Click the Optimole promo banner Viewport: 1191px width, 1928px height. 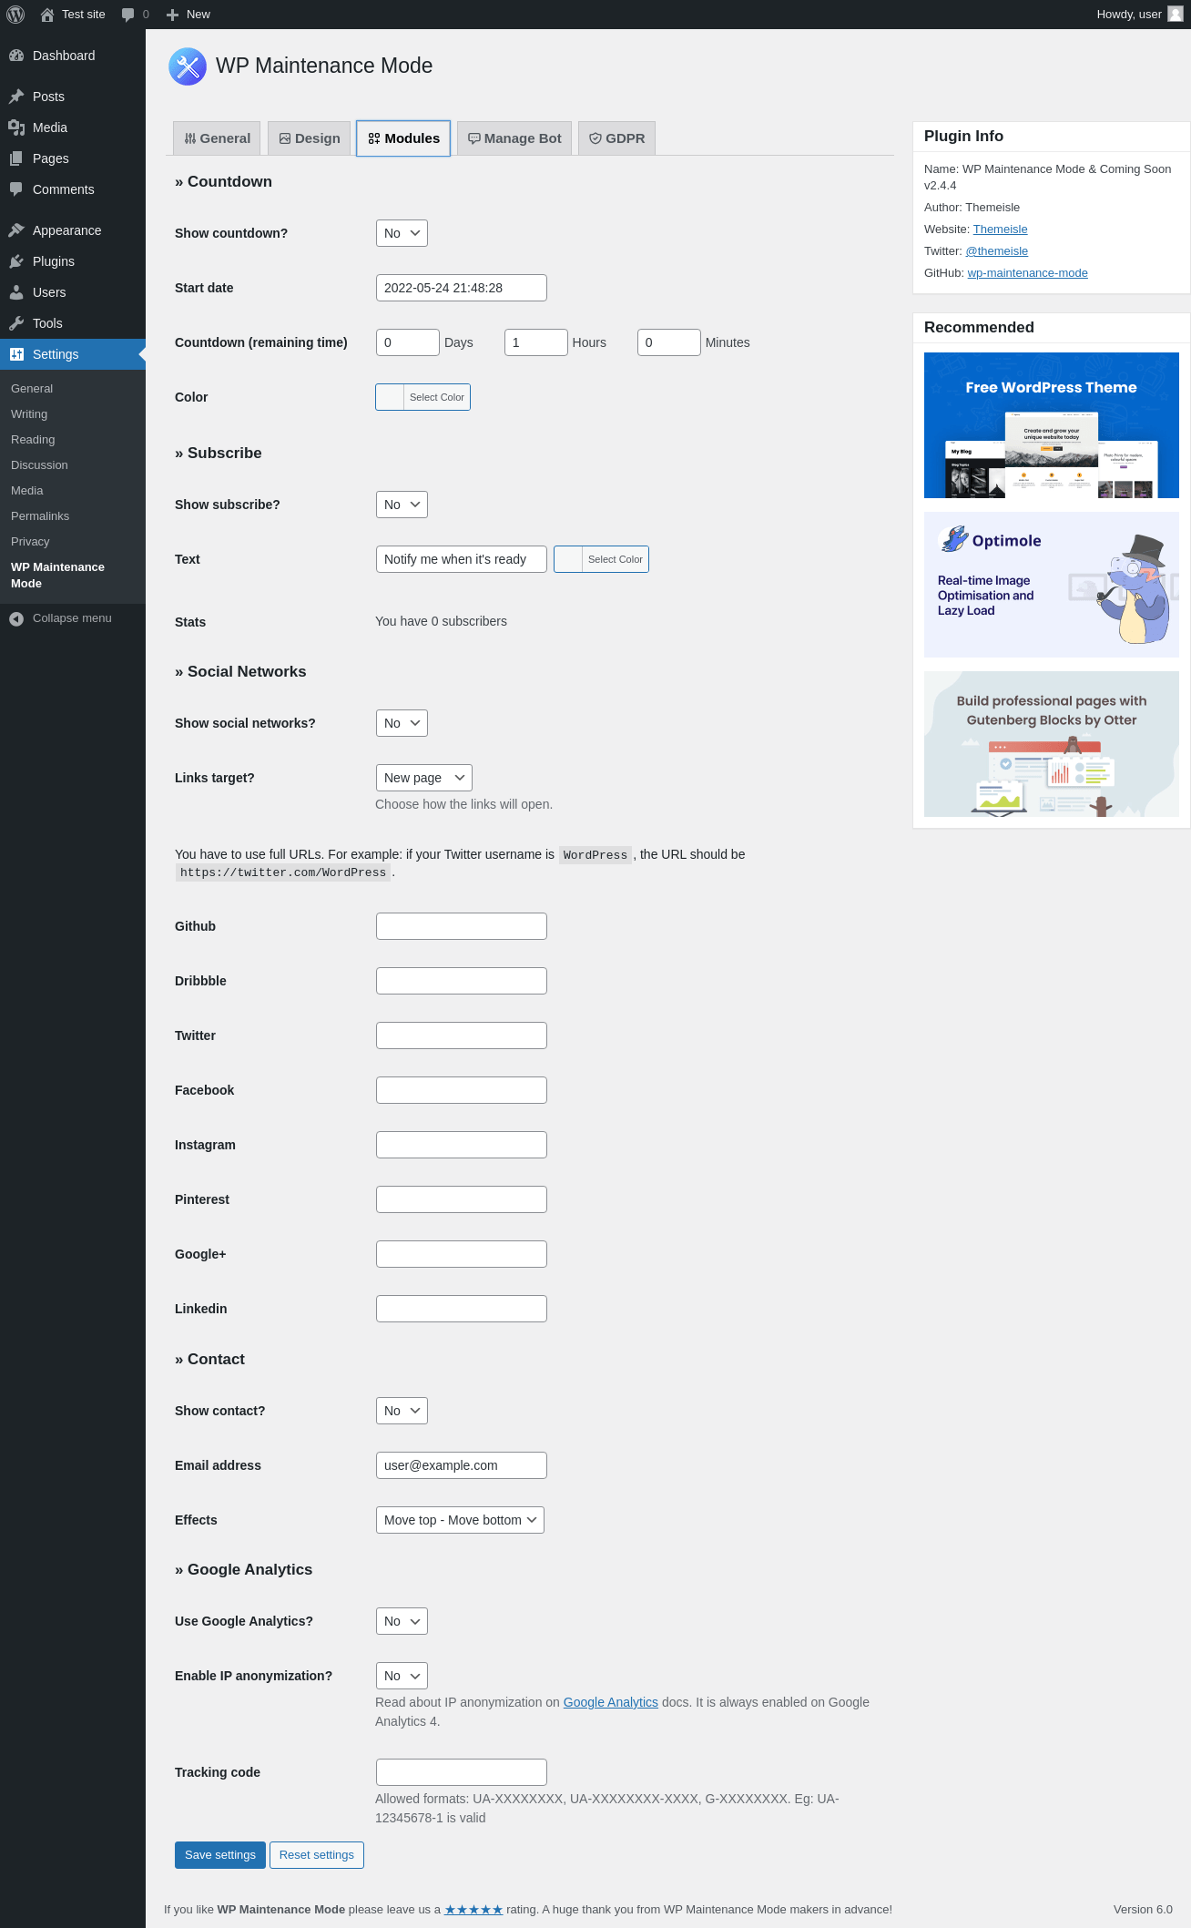point(1052,585)
